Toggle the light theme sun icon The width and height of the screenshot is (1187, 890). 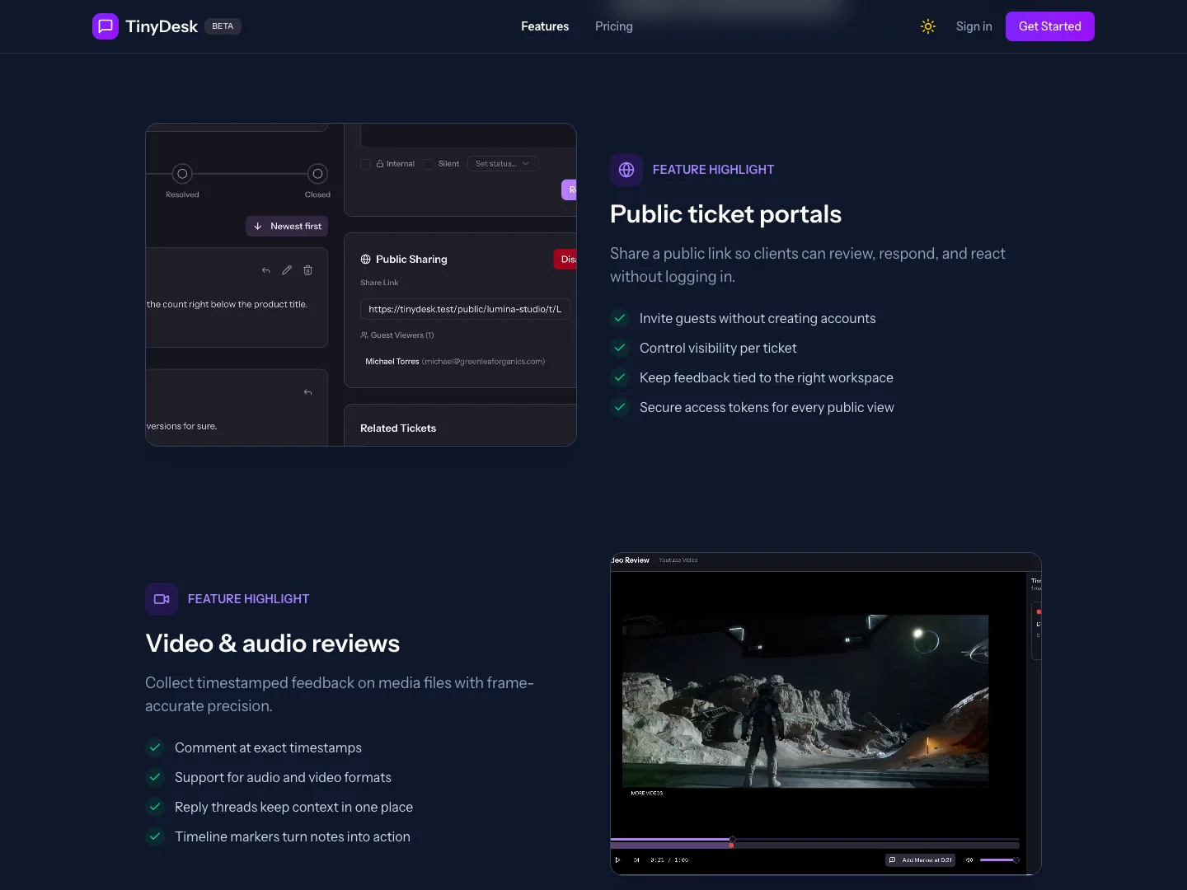click(928, 26)
